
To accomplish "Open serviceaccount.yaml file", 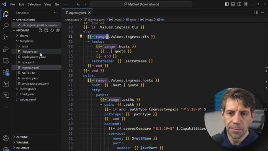I will click(35, 83).
